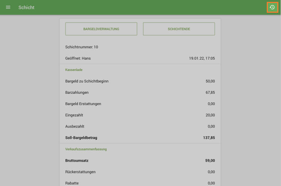
Task: Click the Ausbezahlt label
Action: click(x=76, y=126)
